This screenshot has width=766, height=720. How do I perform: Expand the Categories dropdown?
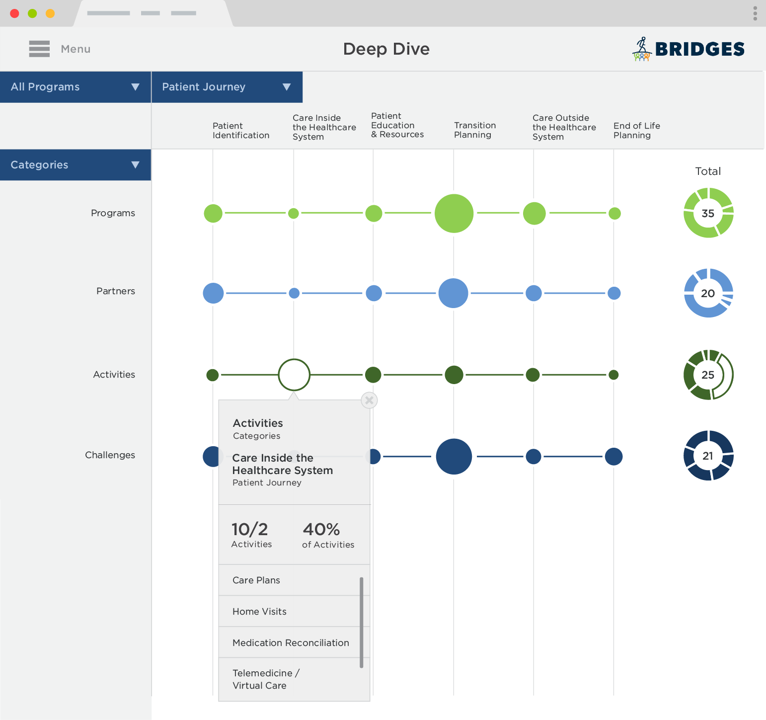click(x=75, y=164)
